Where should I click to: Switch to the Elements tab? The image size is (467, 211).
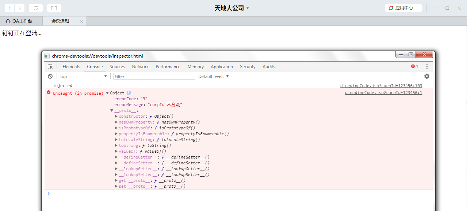(71, 67)
